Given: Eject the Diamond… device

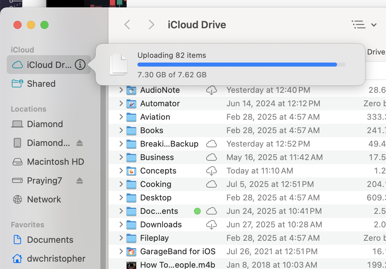Looking at the screenshot, I should coord(79,143).
